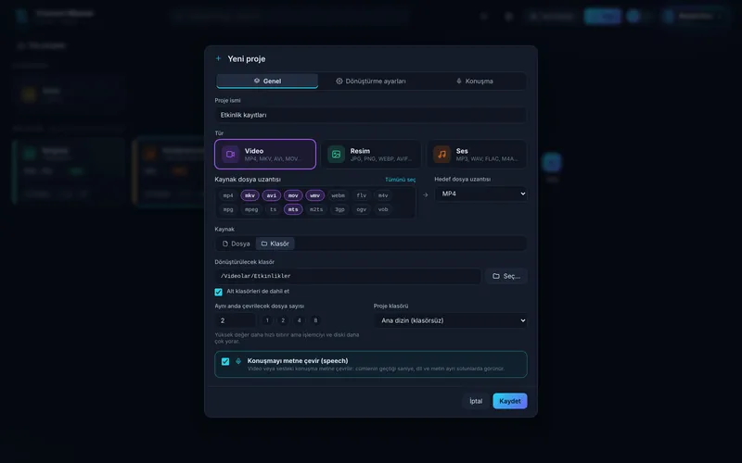Select the Resim image type card icon
The width and height of the screenshot is (742, 463).
pos(336,154)
